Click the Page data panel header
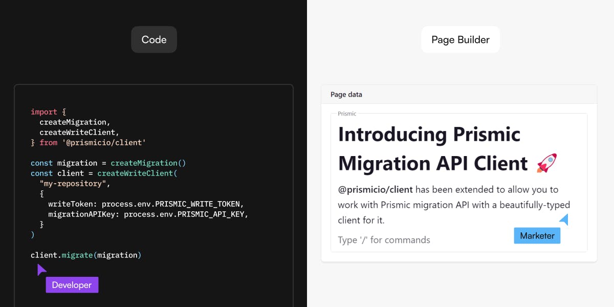 pos(346,95)
